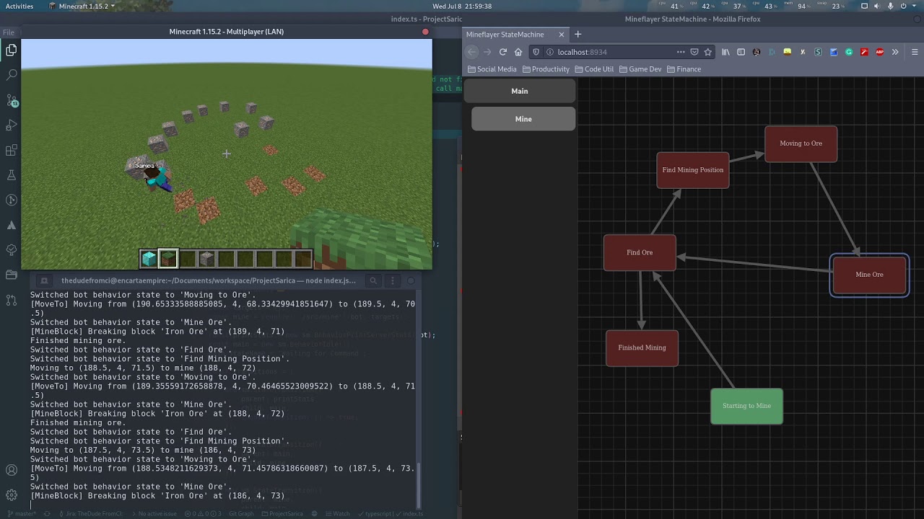Image resolution: width=924 pixels, height=519 pixels.
Task: Click master branch in status bar
Action: click(22, 514)
